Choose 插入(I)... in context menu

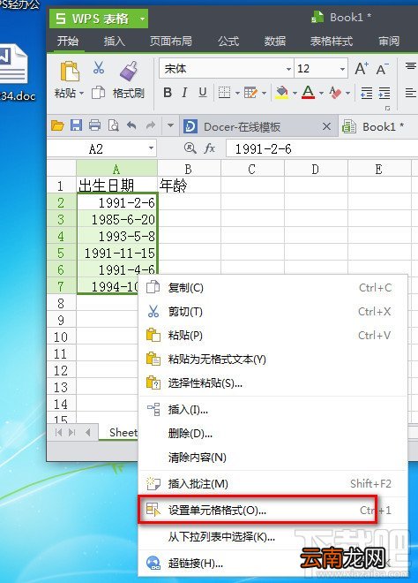272,410
